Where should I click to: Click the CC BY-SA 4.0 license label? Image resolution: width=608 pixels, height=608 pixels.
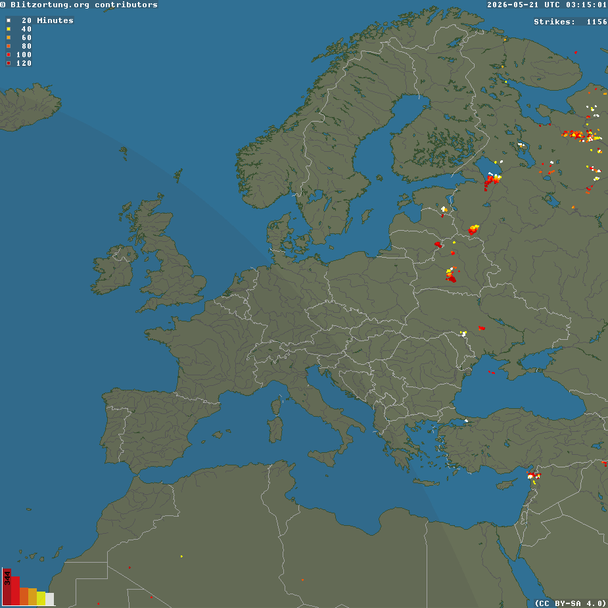[x=571, y=603]
